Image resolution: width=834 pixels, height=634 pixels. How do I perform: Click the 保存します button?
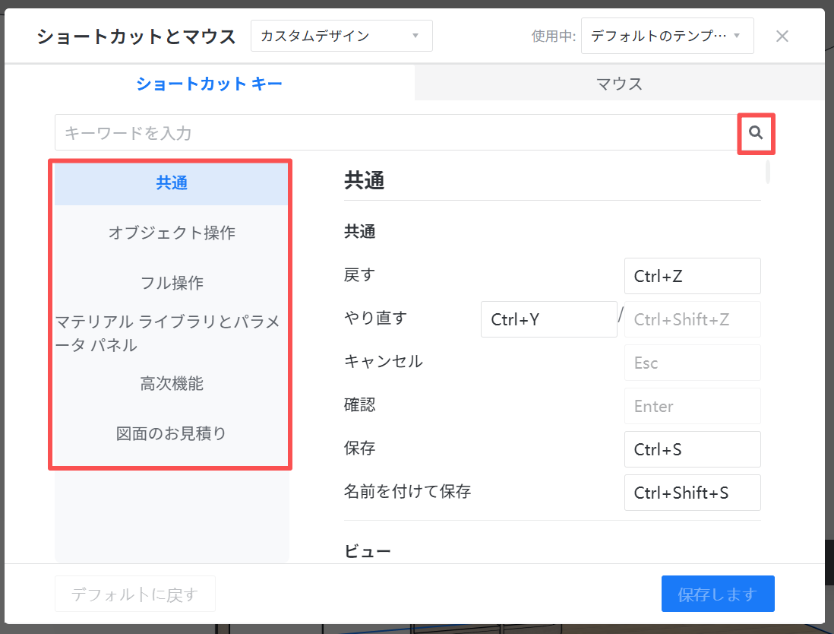click(x=718, y=594)
